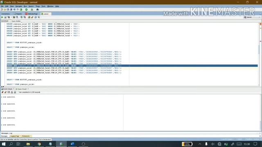Image resolution: width=262 pixels, height=147 pixels.
Task: Select the Script Output tab
Action: pos(7,89)
